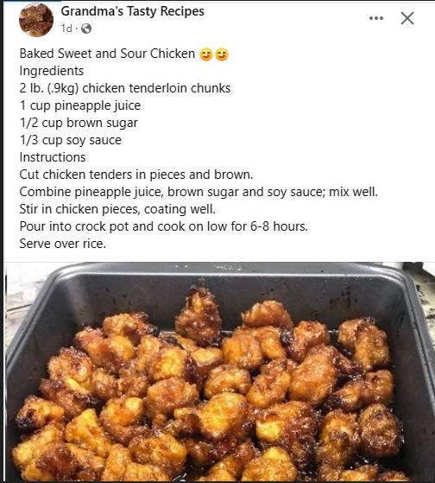Open the three-dot post options menu

click(376, 18)
